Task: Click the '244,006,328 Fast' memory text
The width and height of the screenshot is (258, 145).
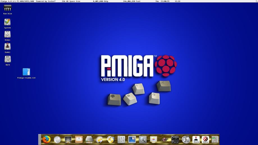Action: 132,1
